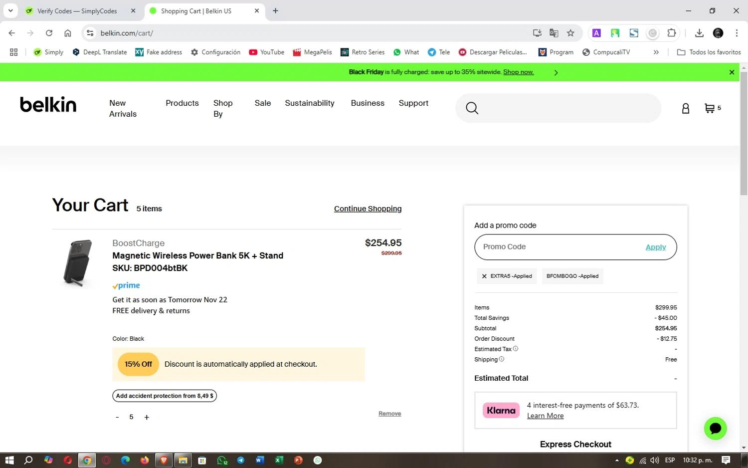Open the live chat bubble
Screen dimensions: 748x468
tap(715, 429)
